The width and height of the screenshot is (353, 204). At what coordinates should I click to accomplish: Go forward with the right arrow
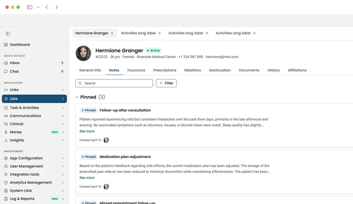[57, 7]
